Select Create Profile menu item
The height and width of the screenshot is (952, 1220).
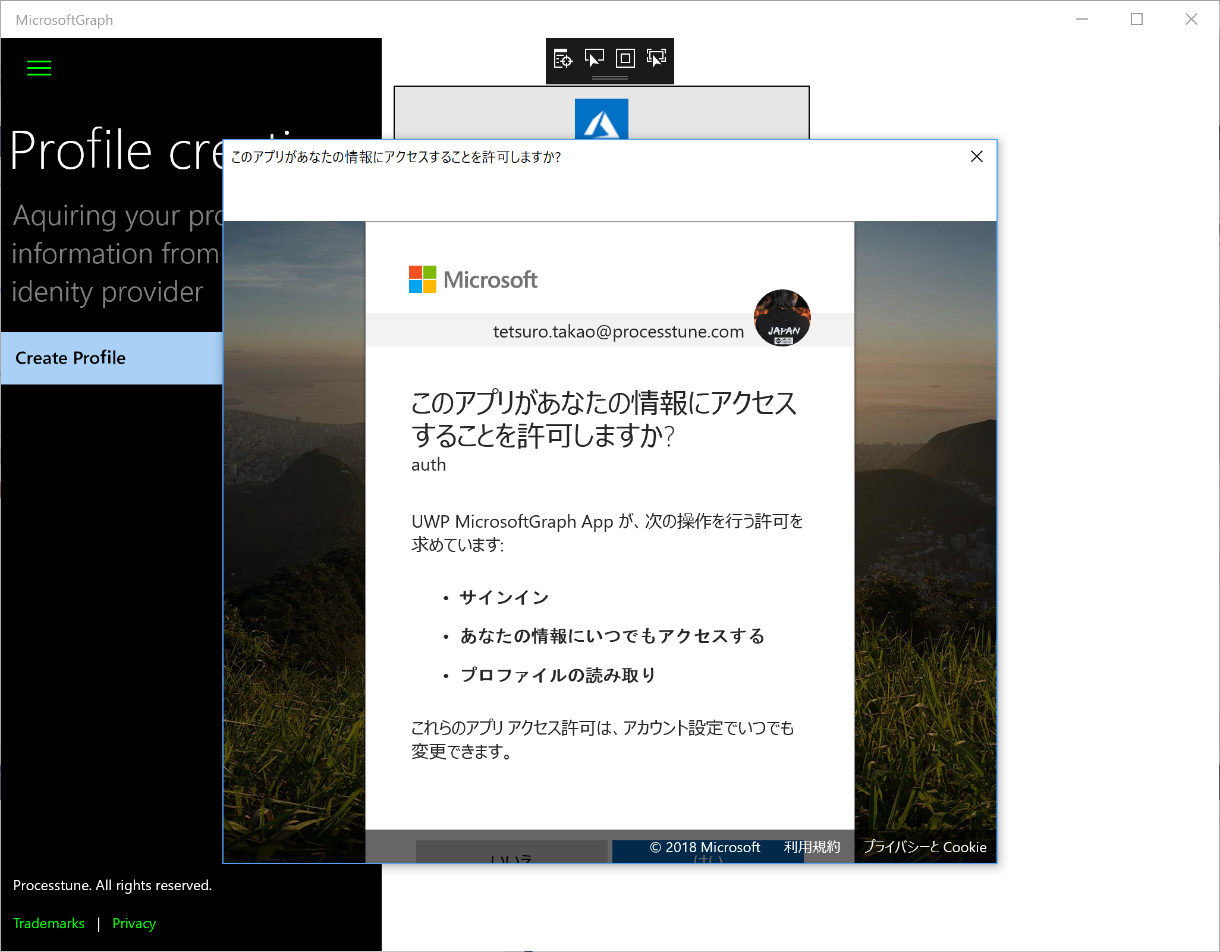click(112, 358)
